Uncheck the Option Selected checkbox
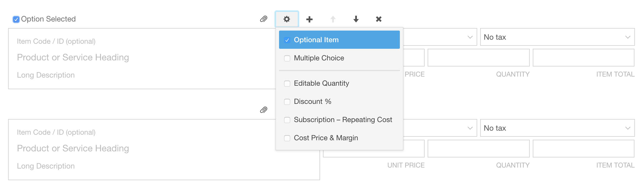The height and width of the screenshot is (188, 642). (16, 19)
